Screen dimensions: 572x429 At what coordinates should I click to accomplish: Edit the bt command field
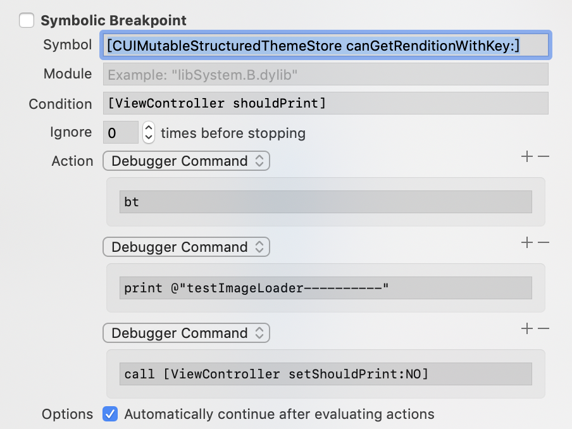point(326,202)
